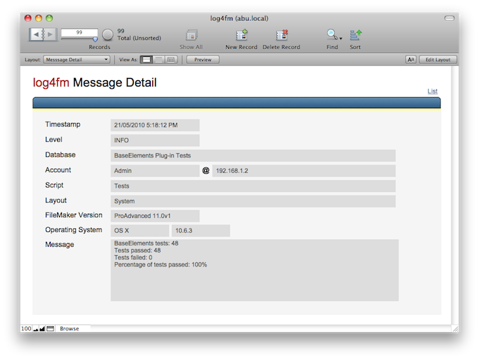Click the window resize grip corner
Screen dimensions: 479x360
click(455, 328)
